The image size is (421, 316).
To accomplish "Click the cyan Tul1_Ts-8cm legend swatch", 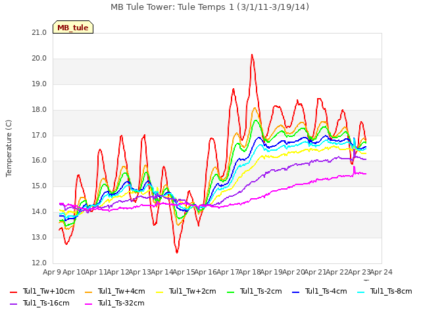I will [x=361, y=292].
